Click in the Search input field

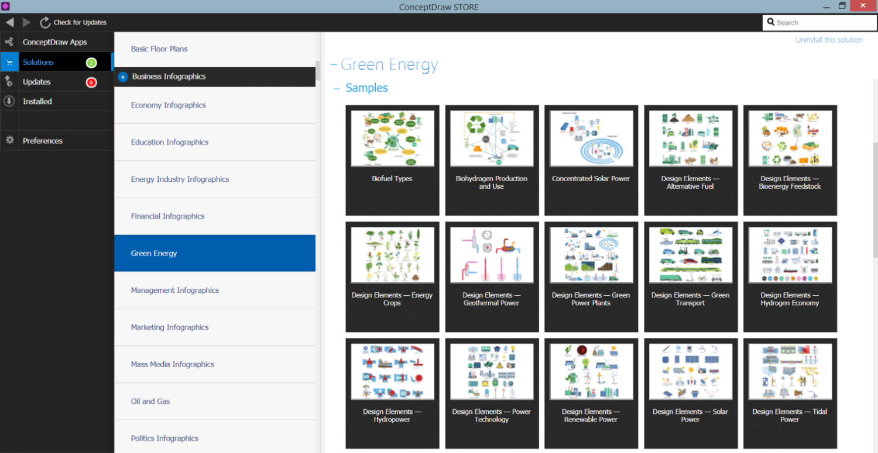(x=819, y=22)
